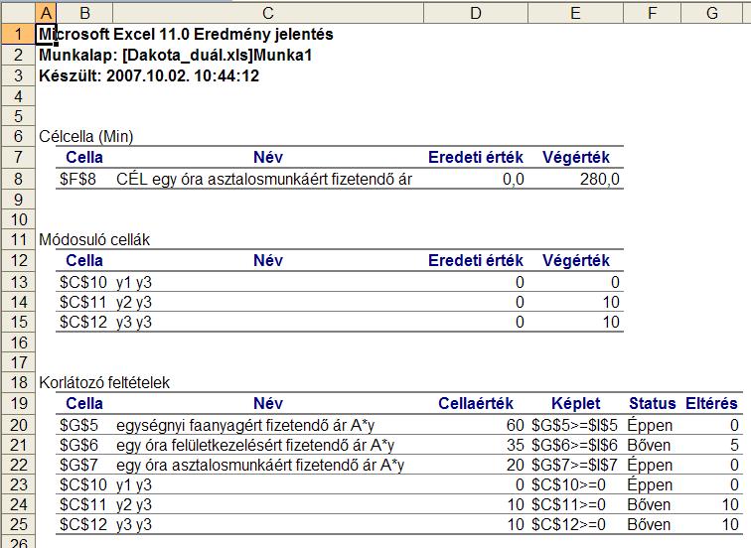Screen dimensions: 751x548
Task: Click the formula '$C$12>=0'
Action: pos(568,525)
